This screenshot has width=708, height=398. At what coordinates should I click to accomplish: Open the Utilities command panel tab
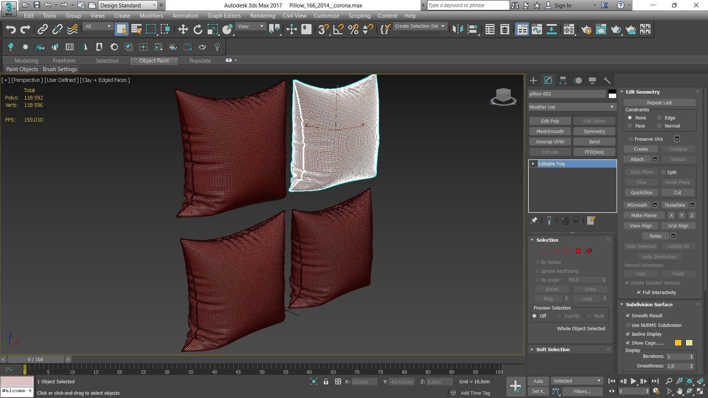tap(607, 80)
